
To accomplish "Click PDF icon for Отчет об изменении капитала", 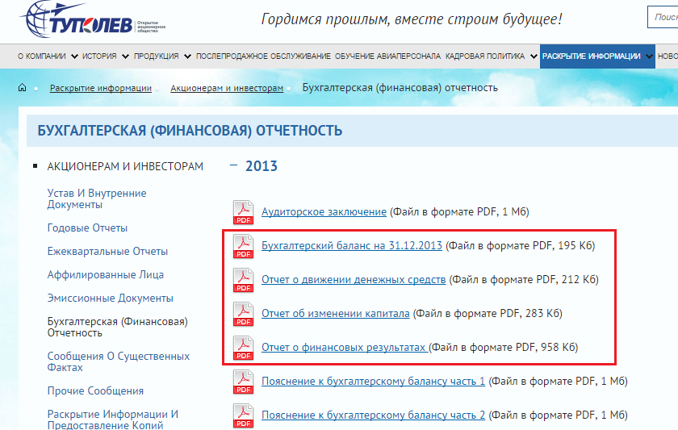I will point(243,313).
